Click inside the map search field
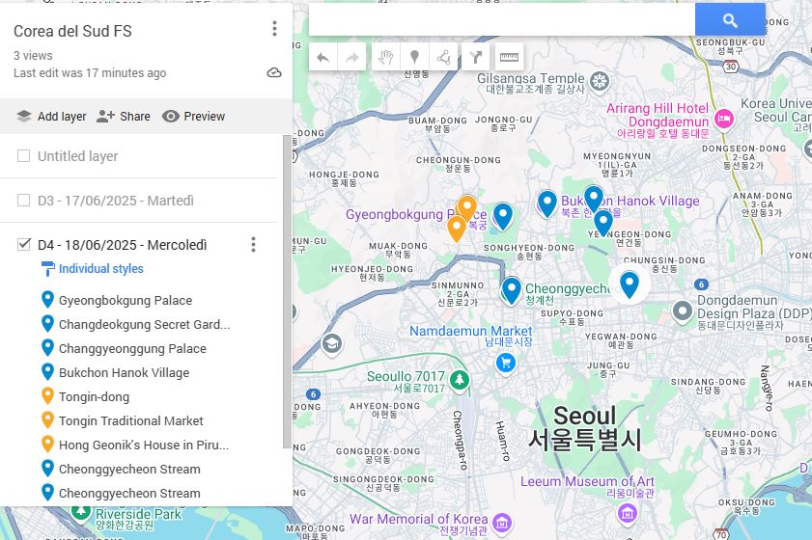 pyautogui.click(x=502, y=19)
